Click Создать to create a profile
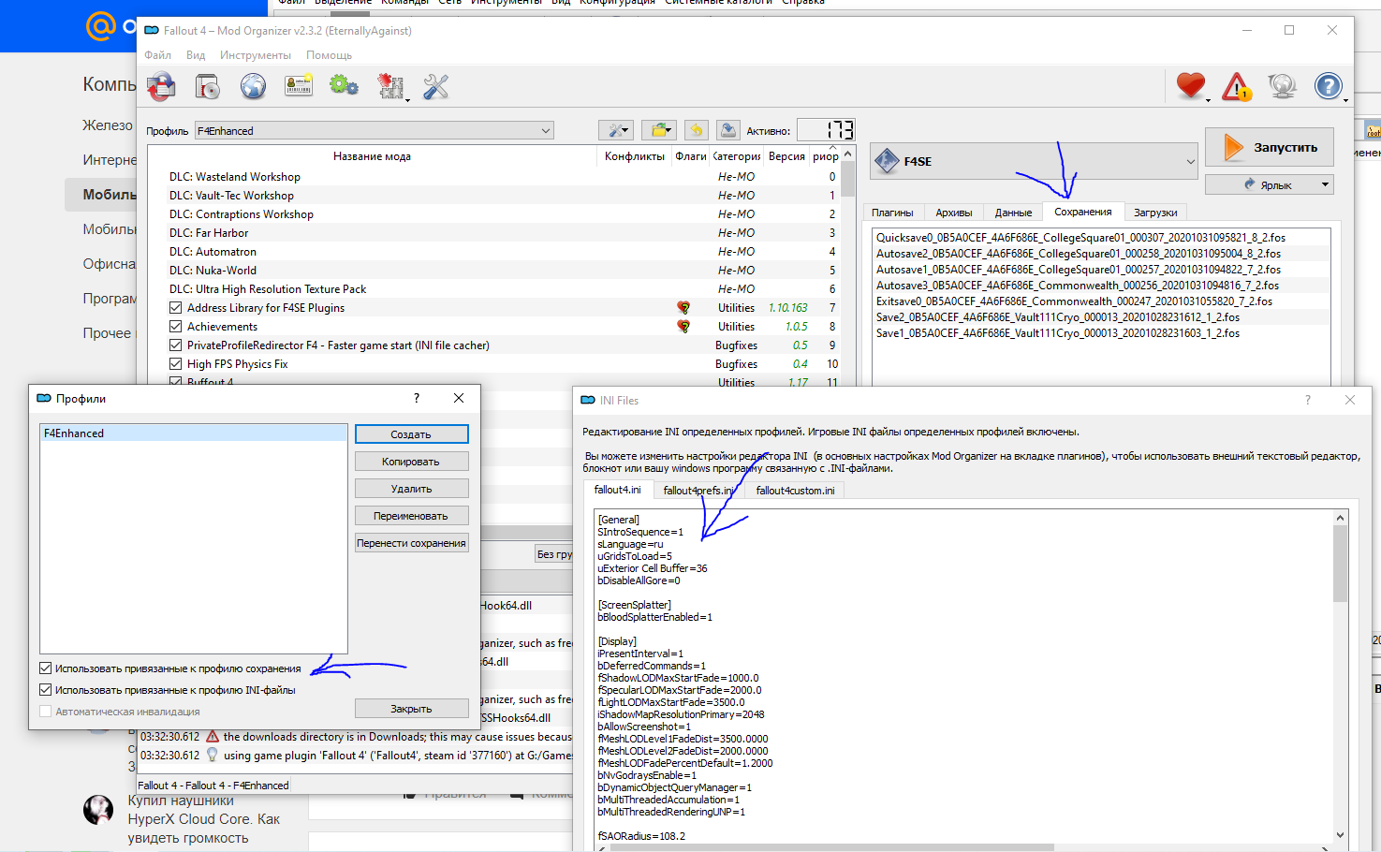This screenshot has height=852, width=1381. point(411,434)
